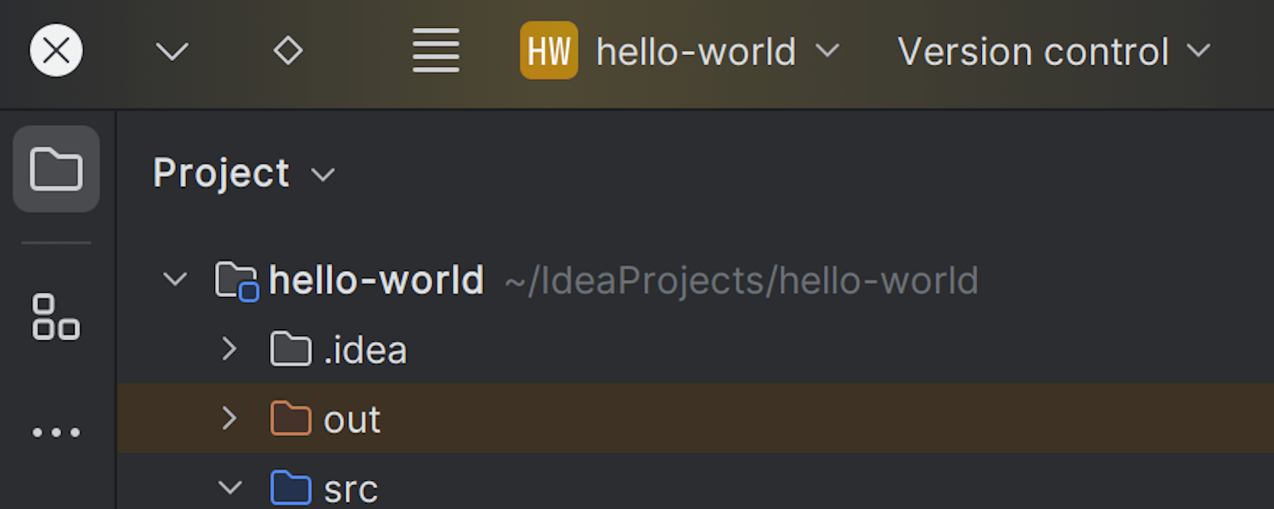This screenshot has width=1274, height=509.
Task: Open the Structure tool window icon
Action: (56, 316)
